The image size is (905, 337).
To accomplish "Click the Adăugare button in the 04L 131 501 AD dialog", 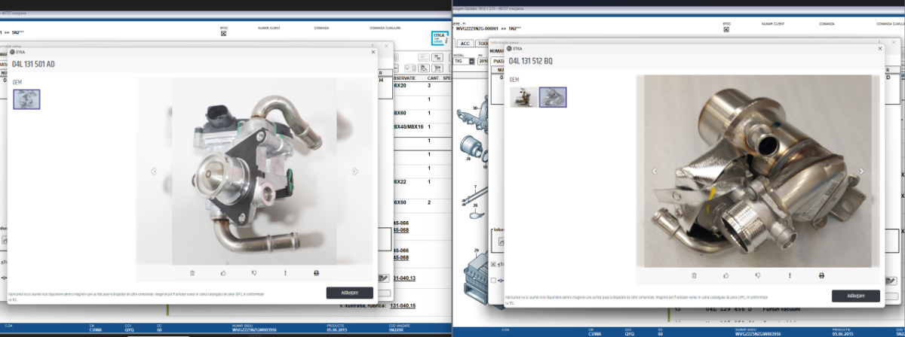I will click(349, 293).
